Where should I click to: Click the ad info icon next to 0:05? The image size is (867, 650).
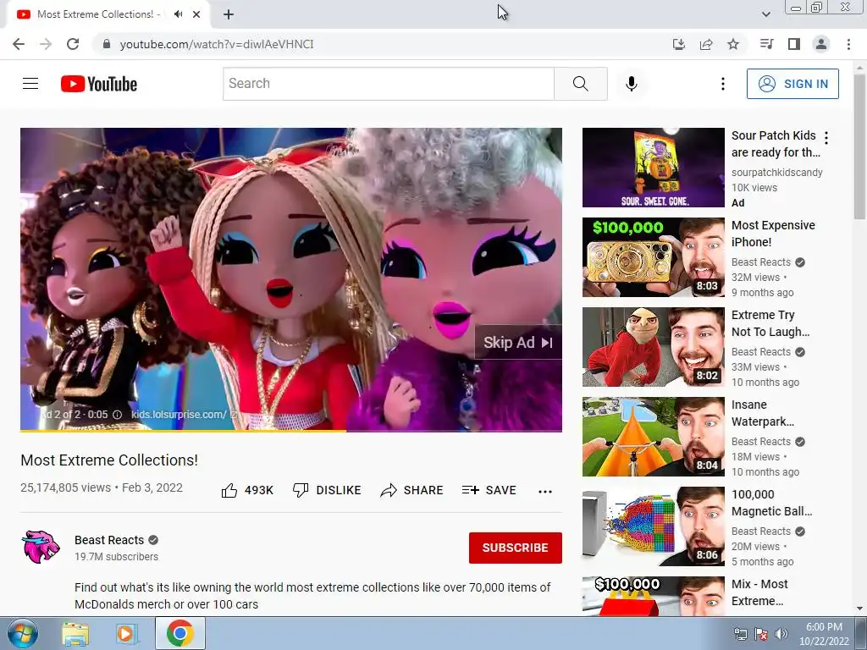click(117, 415)
